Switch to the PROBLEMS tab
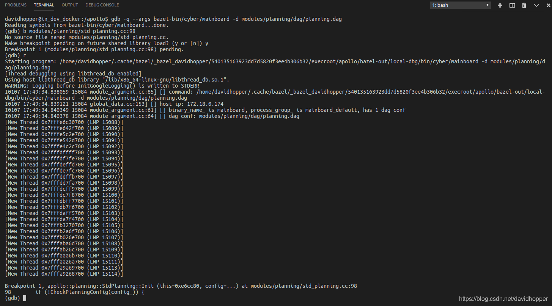 [16, 5]
